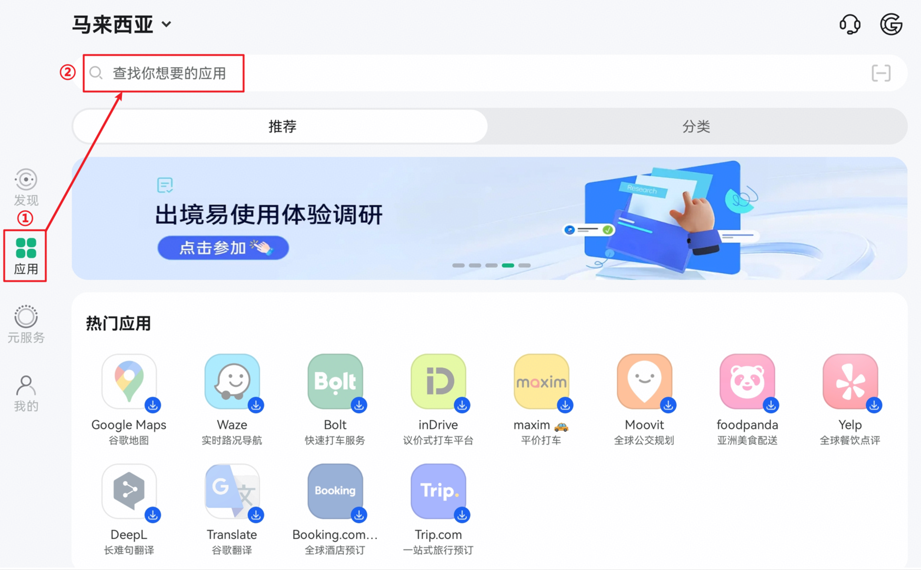This screenshot has height=570, width=921.
Task: Download Trip.com via its download badge
Action: (462, 515)
